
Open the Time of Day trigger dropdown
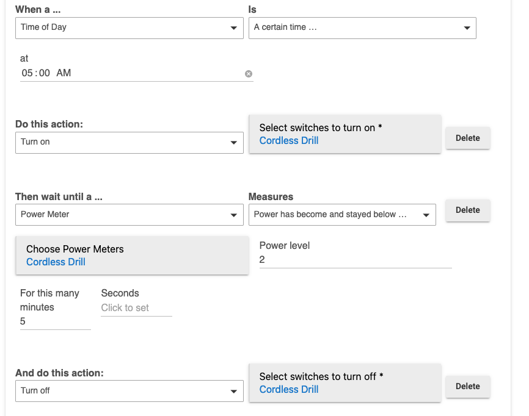click(x=129, y=27)
